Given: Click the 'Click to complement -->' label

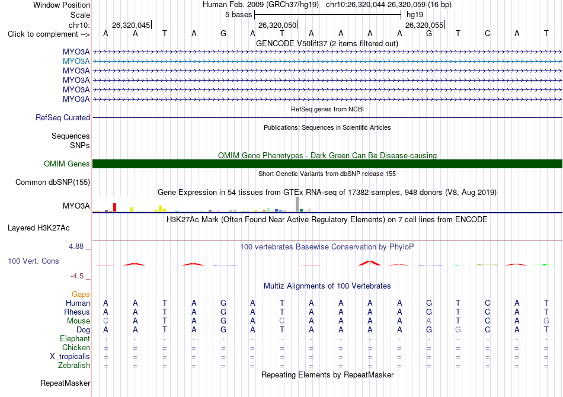Looking at the screenshot, I should (x=49, y=34).
